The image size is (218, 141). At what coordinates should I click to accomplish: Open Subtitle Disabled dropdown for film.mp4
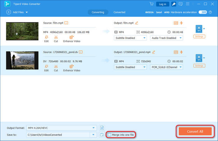[130, 38]
